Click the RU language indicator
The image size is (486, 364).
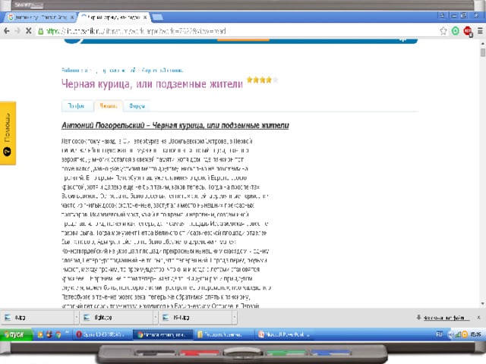(439, 334)
